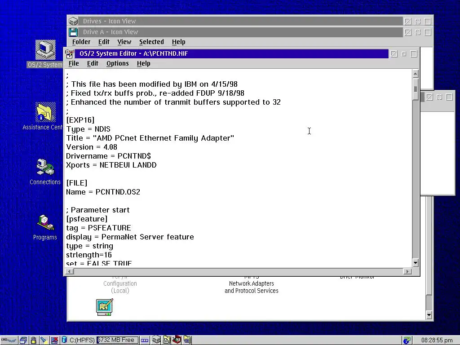Click the padlock lockup icon
This screenshot has width=460, height=345.
click(33, 341)
